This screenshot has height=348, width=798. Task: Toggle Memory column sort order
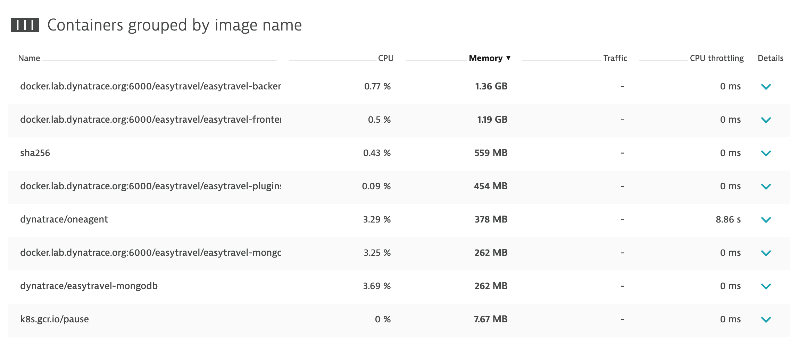pyautogui.click(x=485, y=58)
